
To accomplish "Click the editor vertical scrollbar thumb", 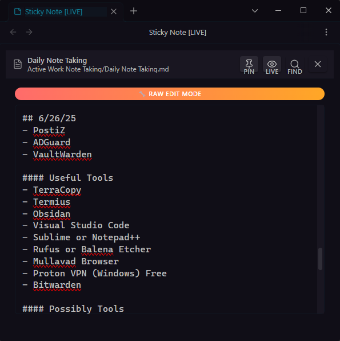I will point(320,259).
